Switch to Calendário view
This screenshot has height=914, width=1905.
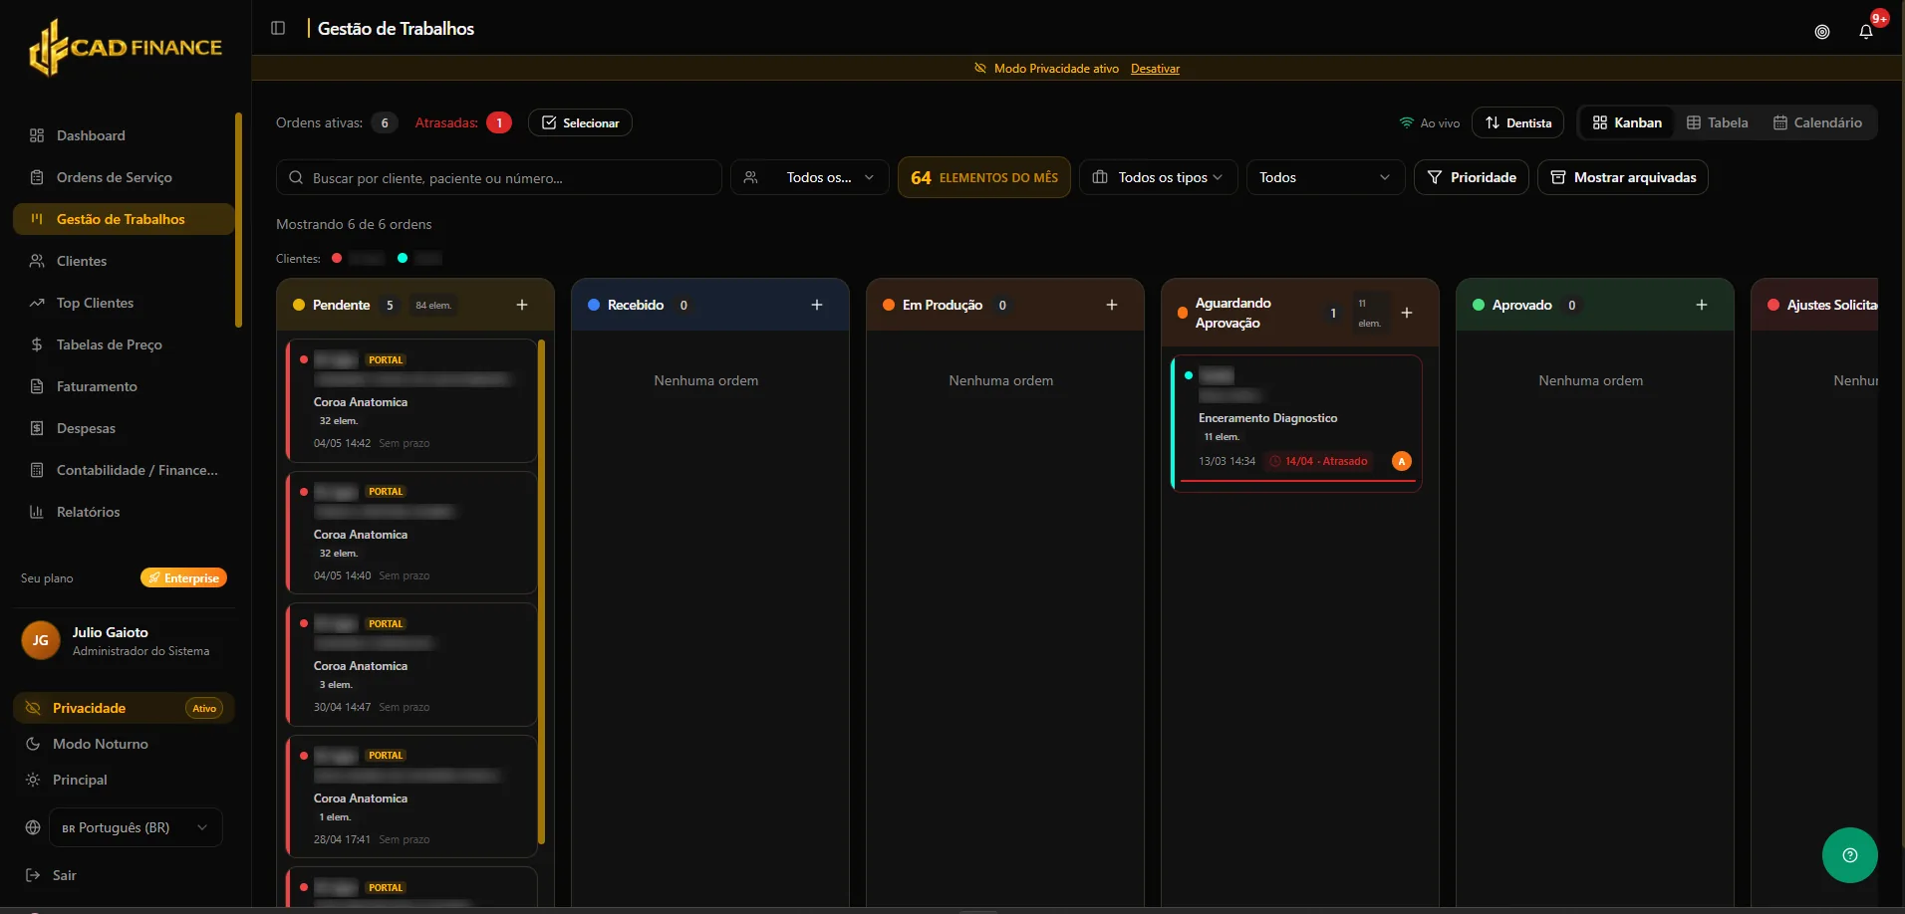click(1817, 122)
